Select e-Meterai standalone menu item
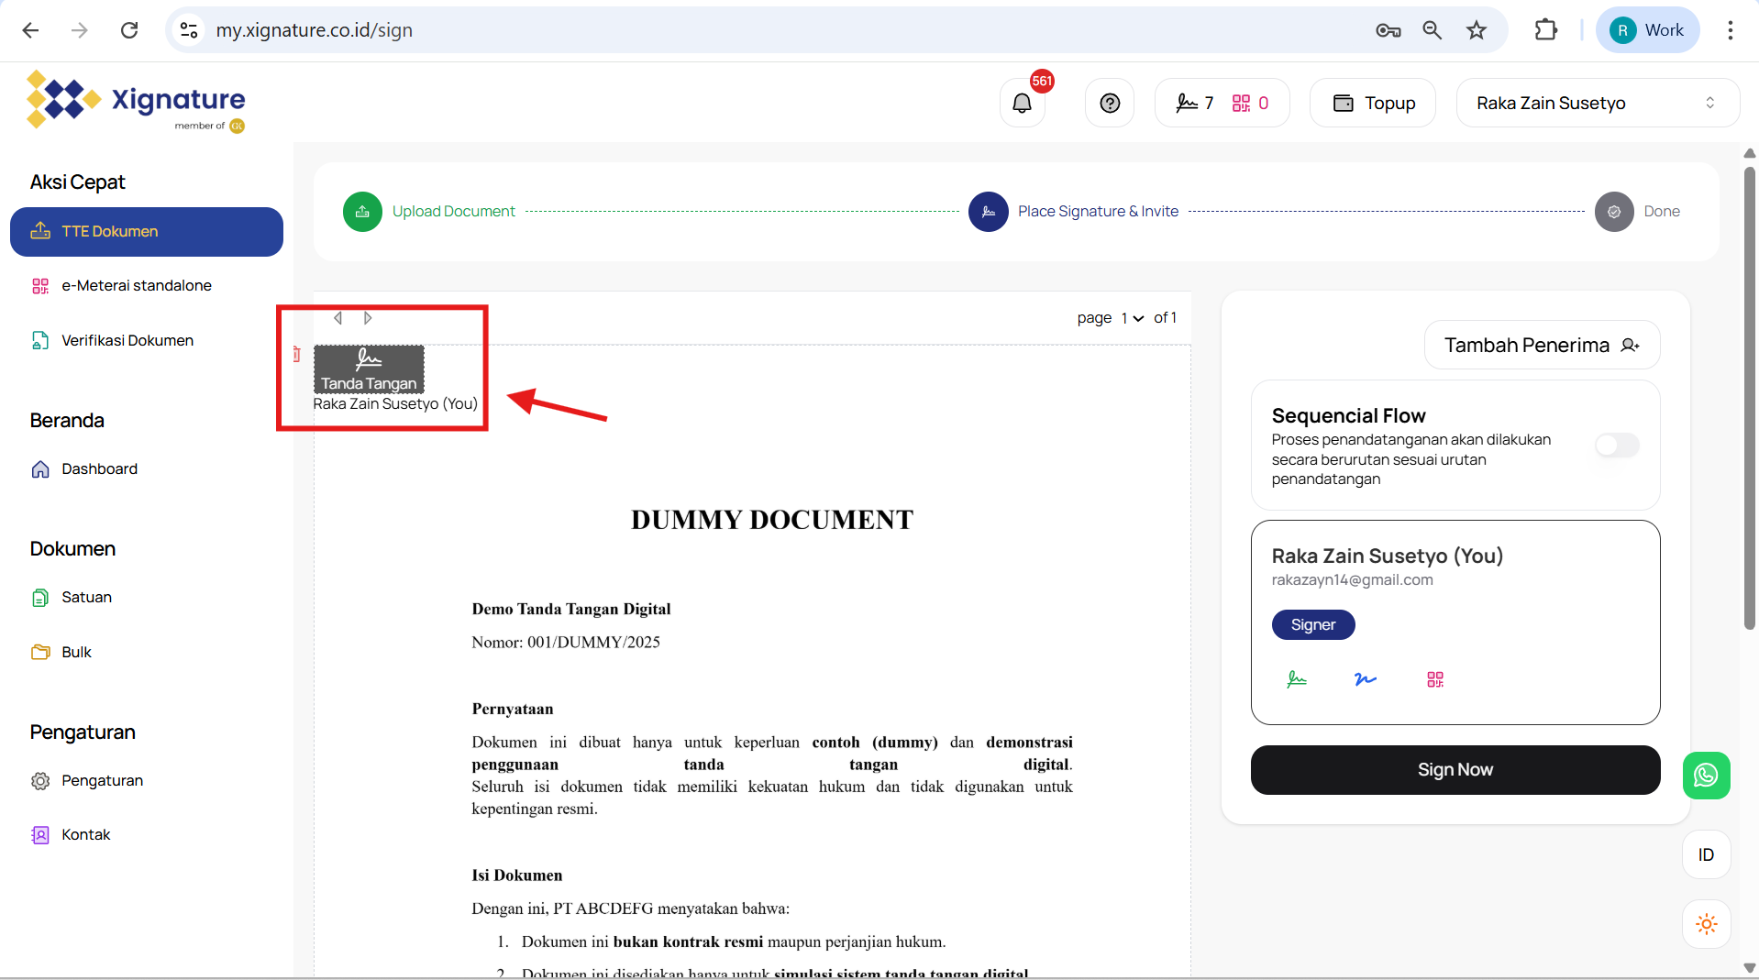This screenshot has width=1759, height=980. 136,285
